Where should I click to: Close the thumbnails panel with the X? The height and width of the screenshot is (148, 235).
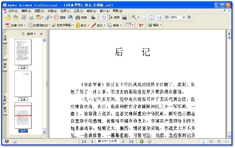click(x=42, y=34)
